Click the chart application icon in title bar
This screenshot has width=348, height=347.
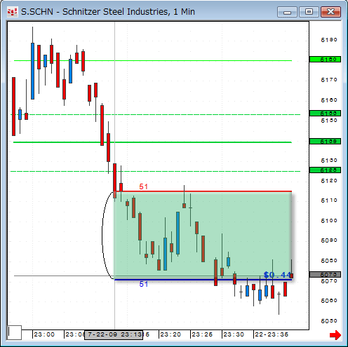[x=12, y=12]
